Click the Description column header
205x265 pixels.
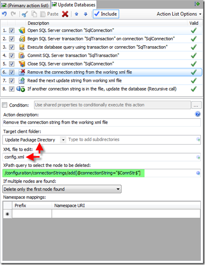pos(106,23)
